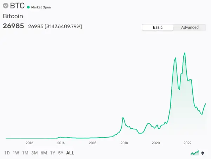Click the 2020 axis label
The height and width of the screenshot is (159, 211).
[x=156, y=143]
